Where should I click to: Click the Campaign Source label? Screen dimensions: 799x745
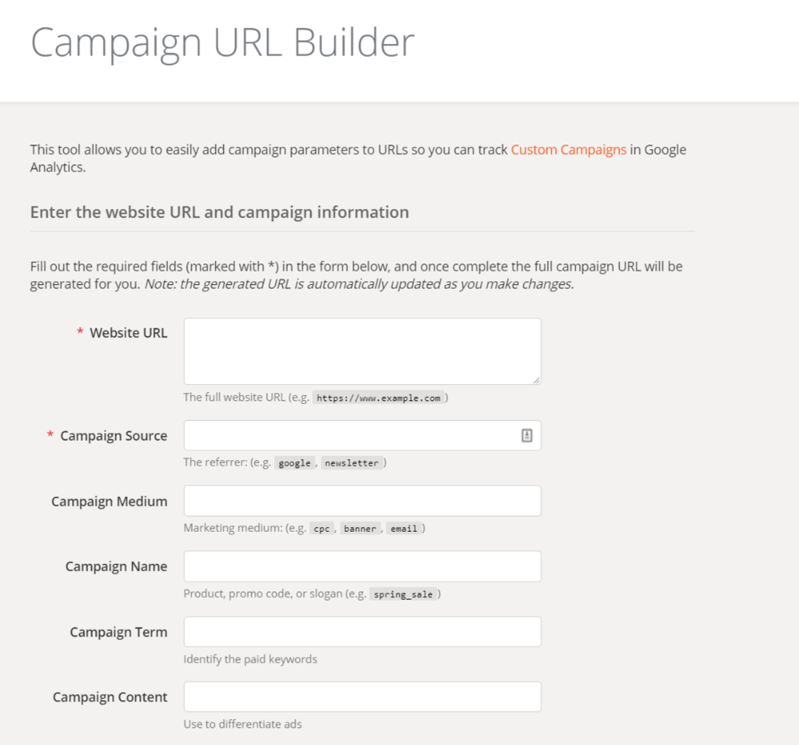113,436
